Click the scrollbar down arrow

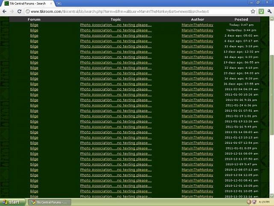tap(271, 195)
